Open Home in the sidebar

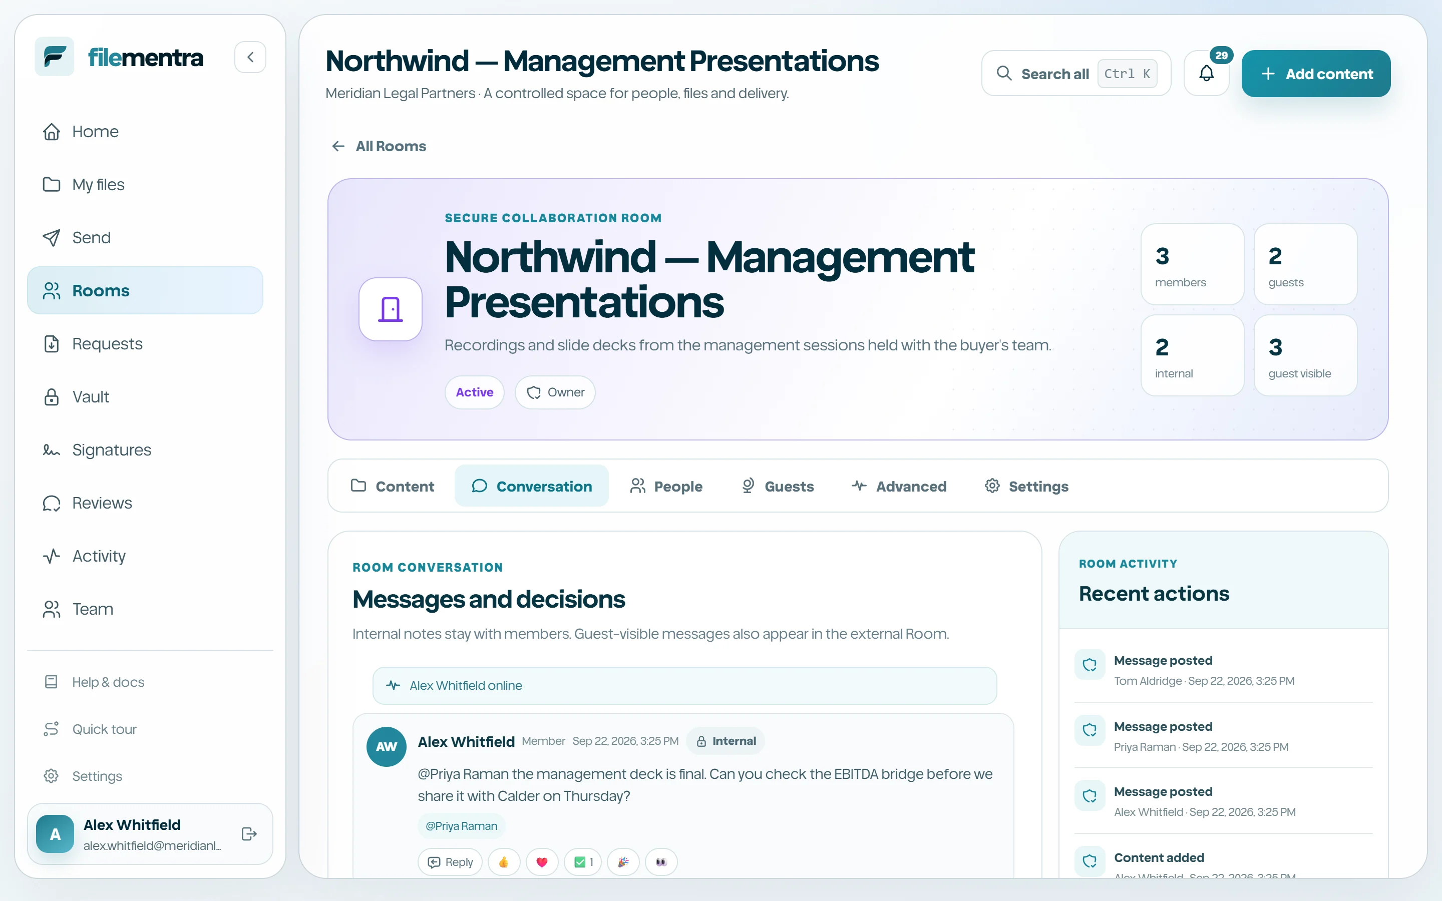click(x=145, y=131)
